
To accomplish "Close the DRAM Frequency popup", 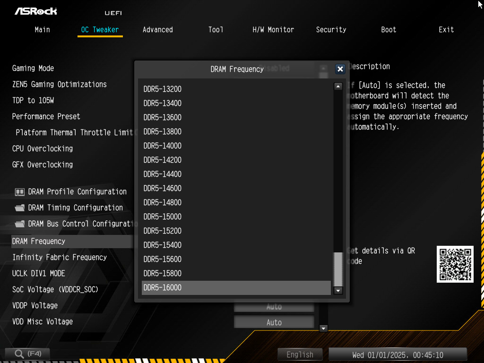I will point(340,69).
